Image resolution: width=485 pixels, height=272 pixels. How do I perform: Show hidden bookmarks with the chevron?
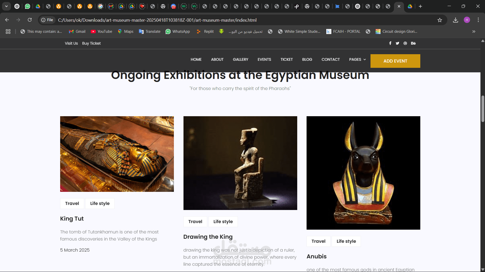click(x=474, y=32)
